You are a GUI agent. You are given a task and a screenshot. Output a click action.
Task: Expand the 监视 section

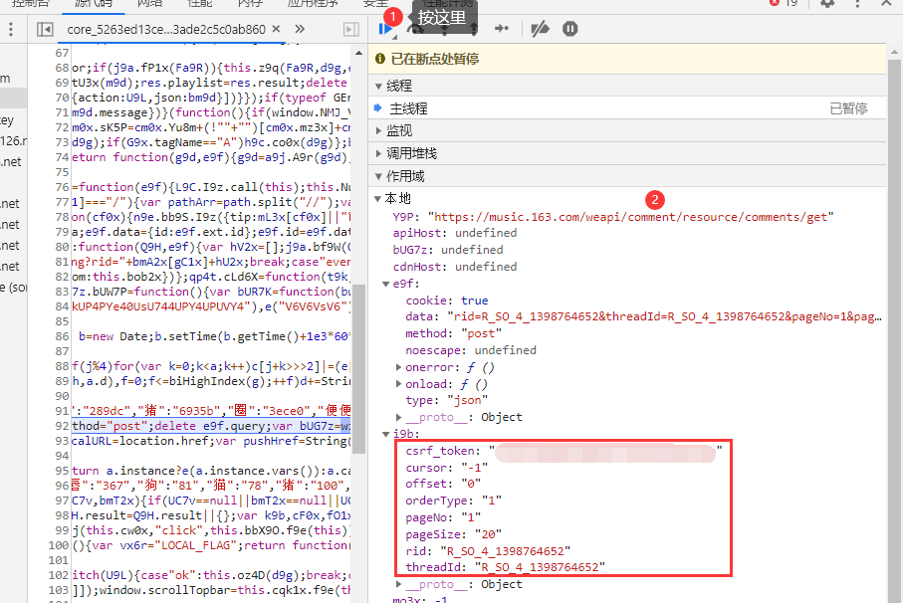pyautogui.click(x=398, y=130)
